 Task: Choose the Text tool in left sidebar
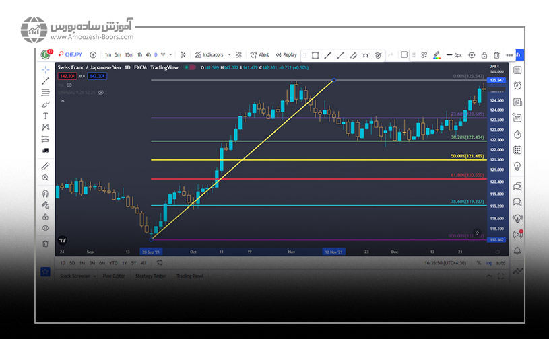pyautogui.click(x=45, y=116)
